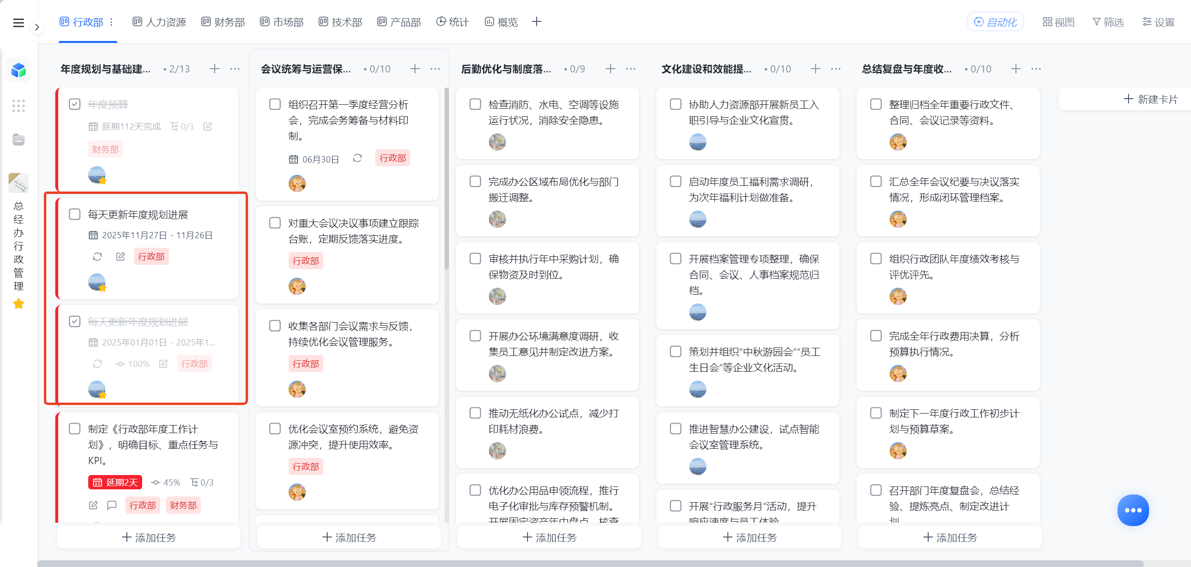The image size is (1191, 567).
Task: Open the blue chat bubble floating button
Action: pos(1133,510)
